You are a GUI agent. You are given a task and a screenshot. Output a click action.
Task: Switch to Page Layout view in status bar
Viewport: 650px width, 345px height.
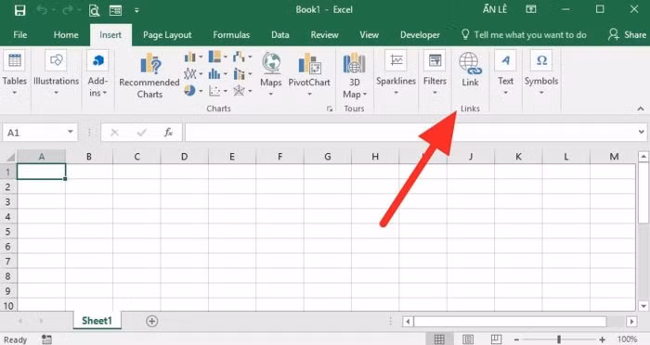468,339
